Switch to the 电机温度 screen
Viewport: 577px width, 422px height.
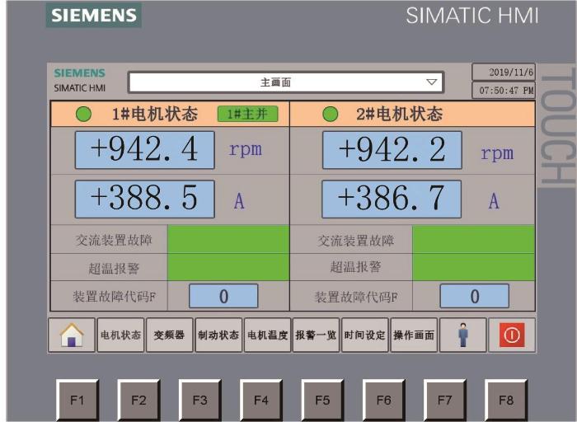pyautogui.click(x=268, y=335)
